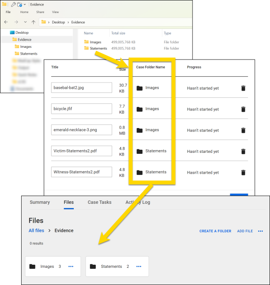Click the CREATE A FOLDER button
This screenshot has width=270, height=285.
coord(215,231)
